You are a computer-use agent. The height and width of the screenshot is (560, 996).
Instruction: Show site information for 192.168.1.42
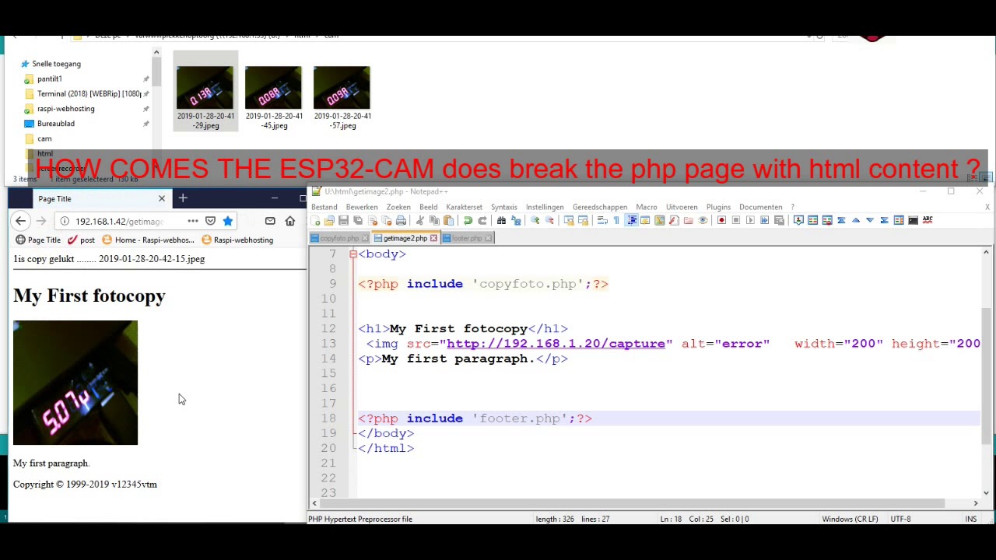(65, 221)
